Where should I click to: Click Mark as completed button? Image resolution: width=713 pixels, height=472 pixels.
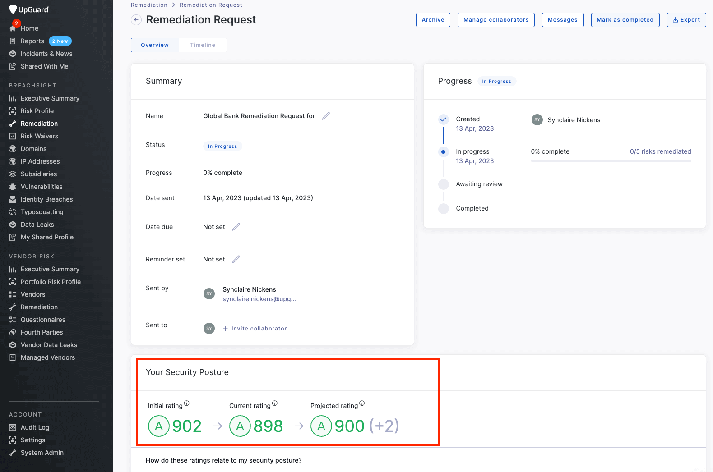(625, 20)
